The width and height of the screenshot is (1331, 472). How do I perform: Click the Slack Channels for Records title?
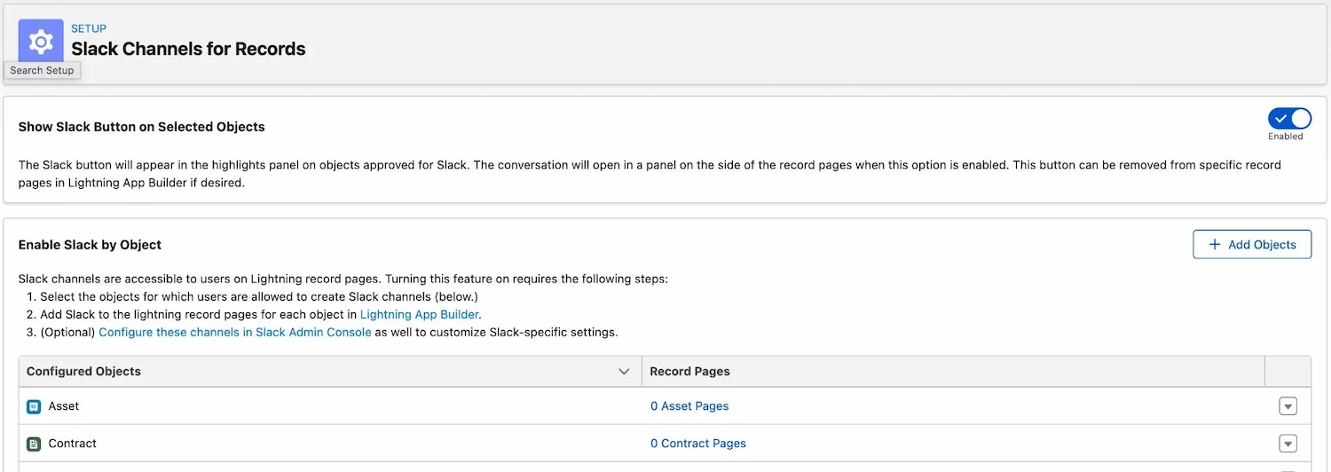point(188,50)
